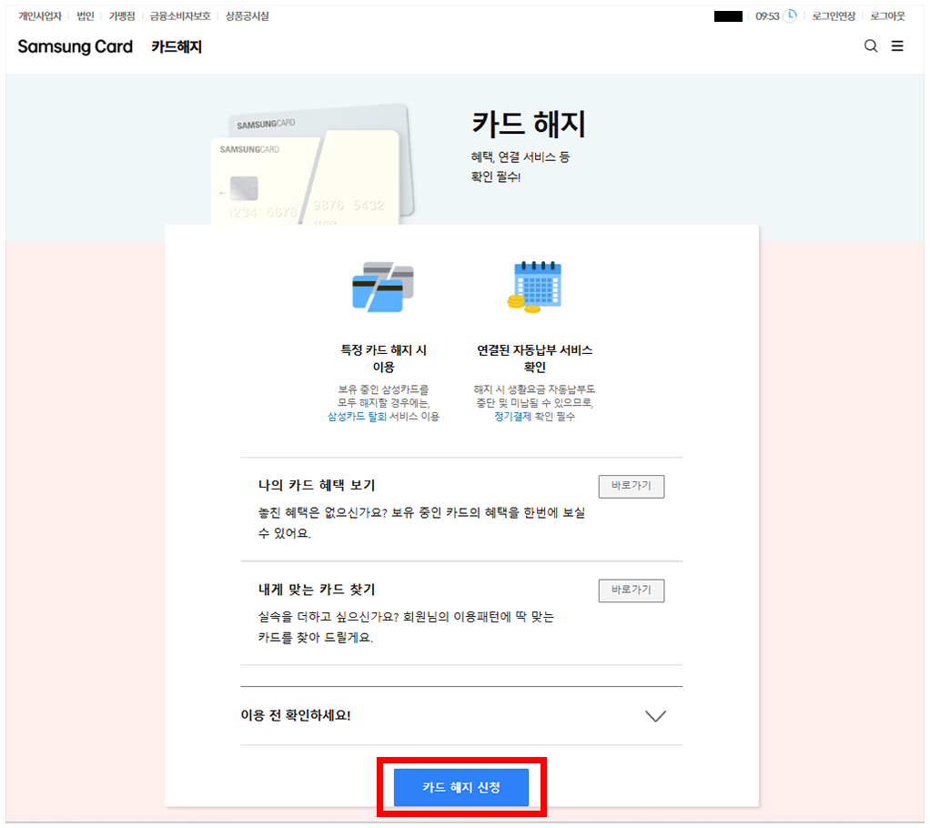The height and width of the screenshot is (828, 930).
Task: Click the Samsung card banner image
Action: [311, 164]
